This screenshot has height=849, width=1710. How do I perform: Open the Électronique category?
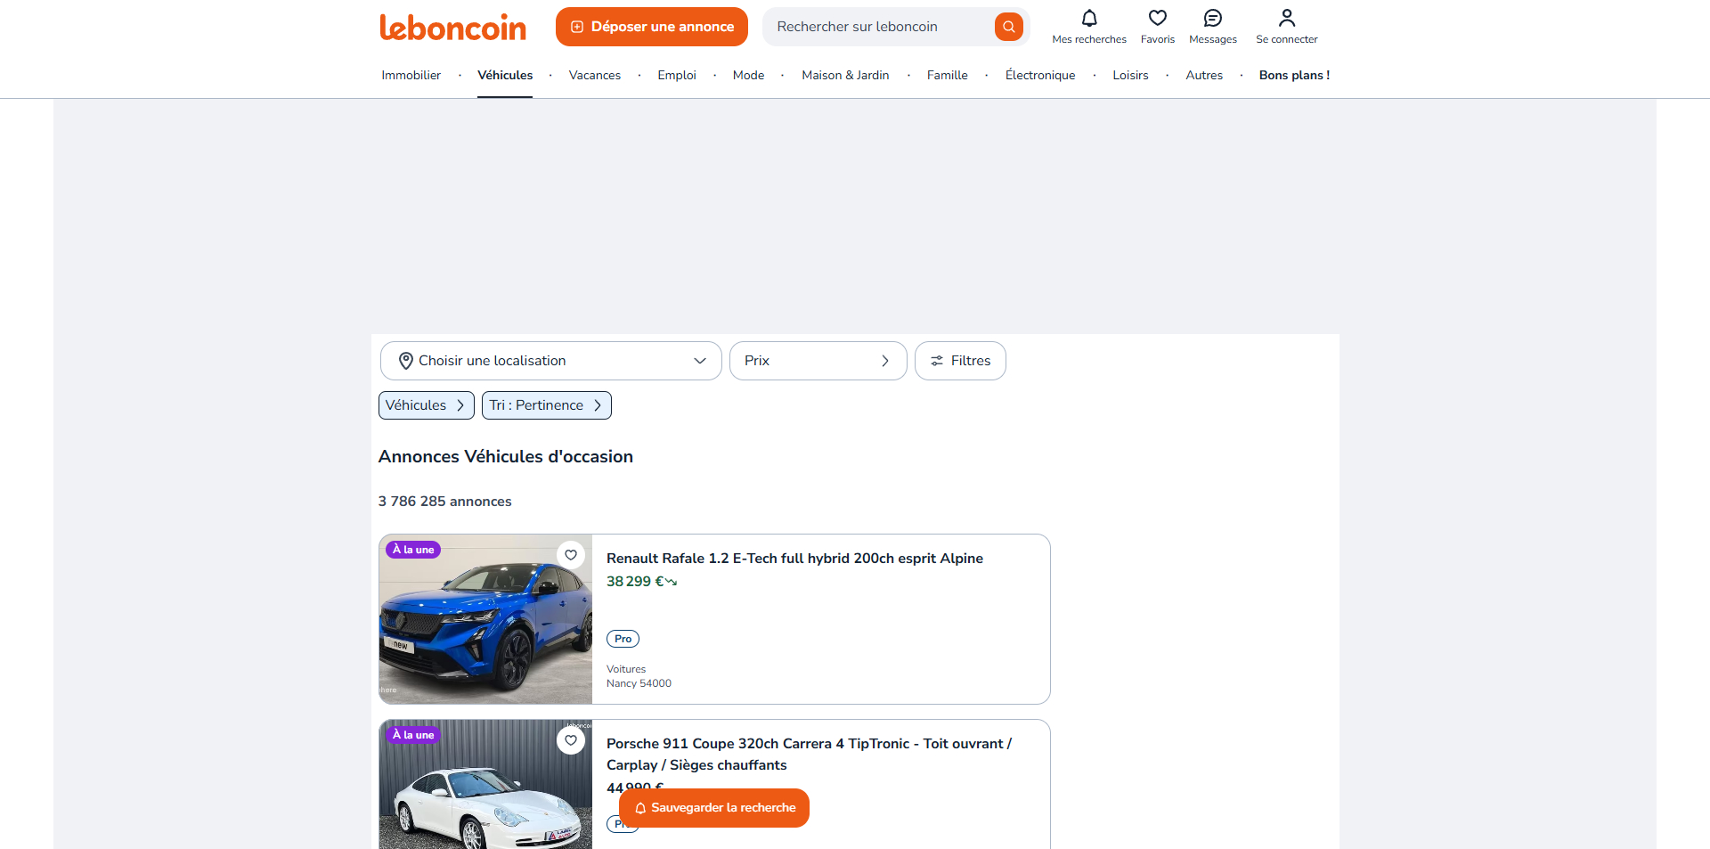[x=1040, y=75]
